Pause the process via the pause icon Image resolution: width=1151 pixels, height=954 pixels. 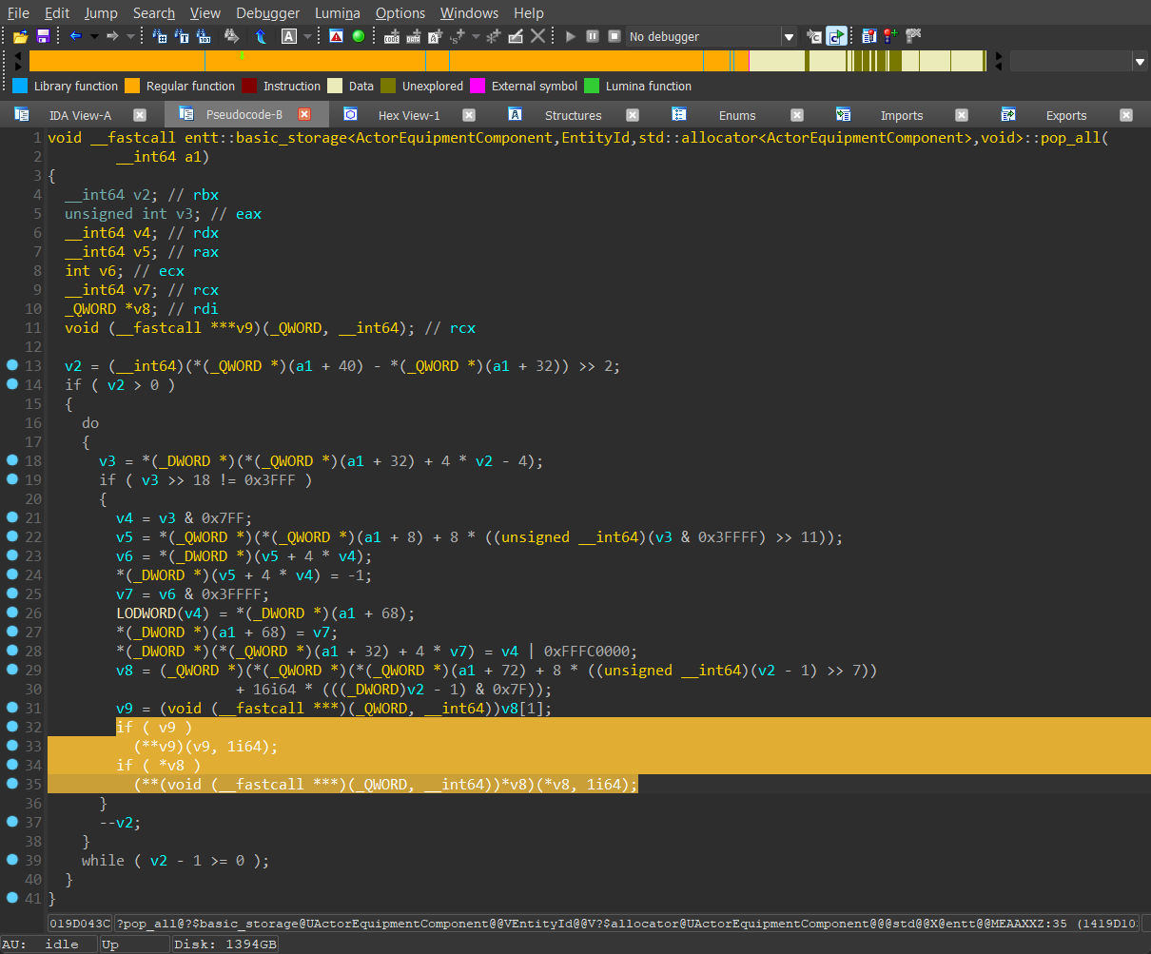[592, 36]
